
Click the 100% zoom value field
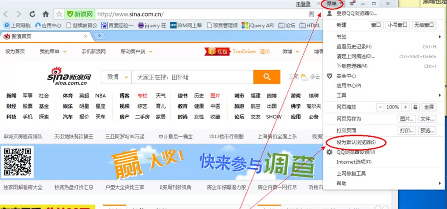coord(393,107)
